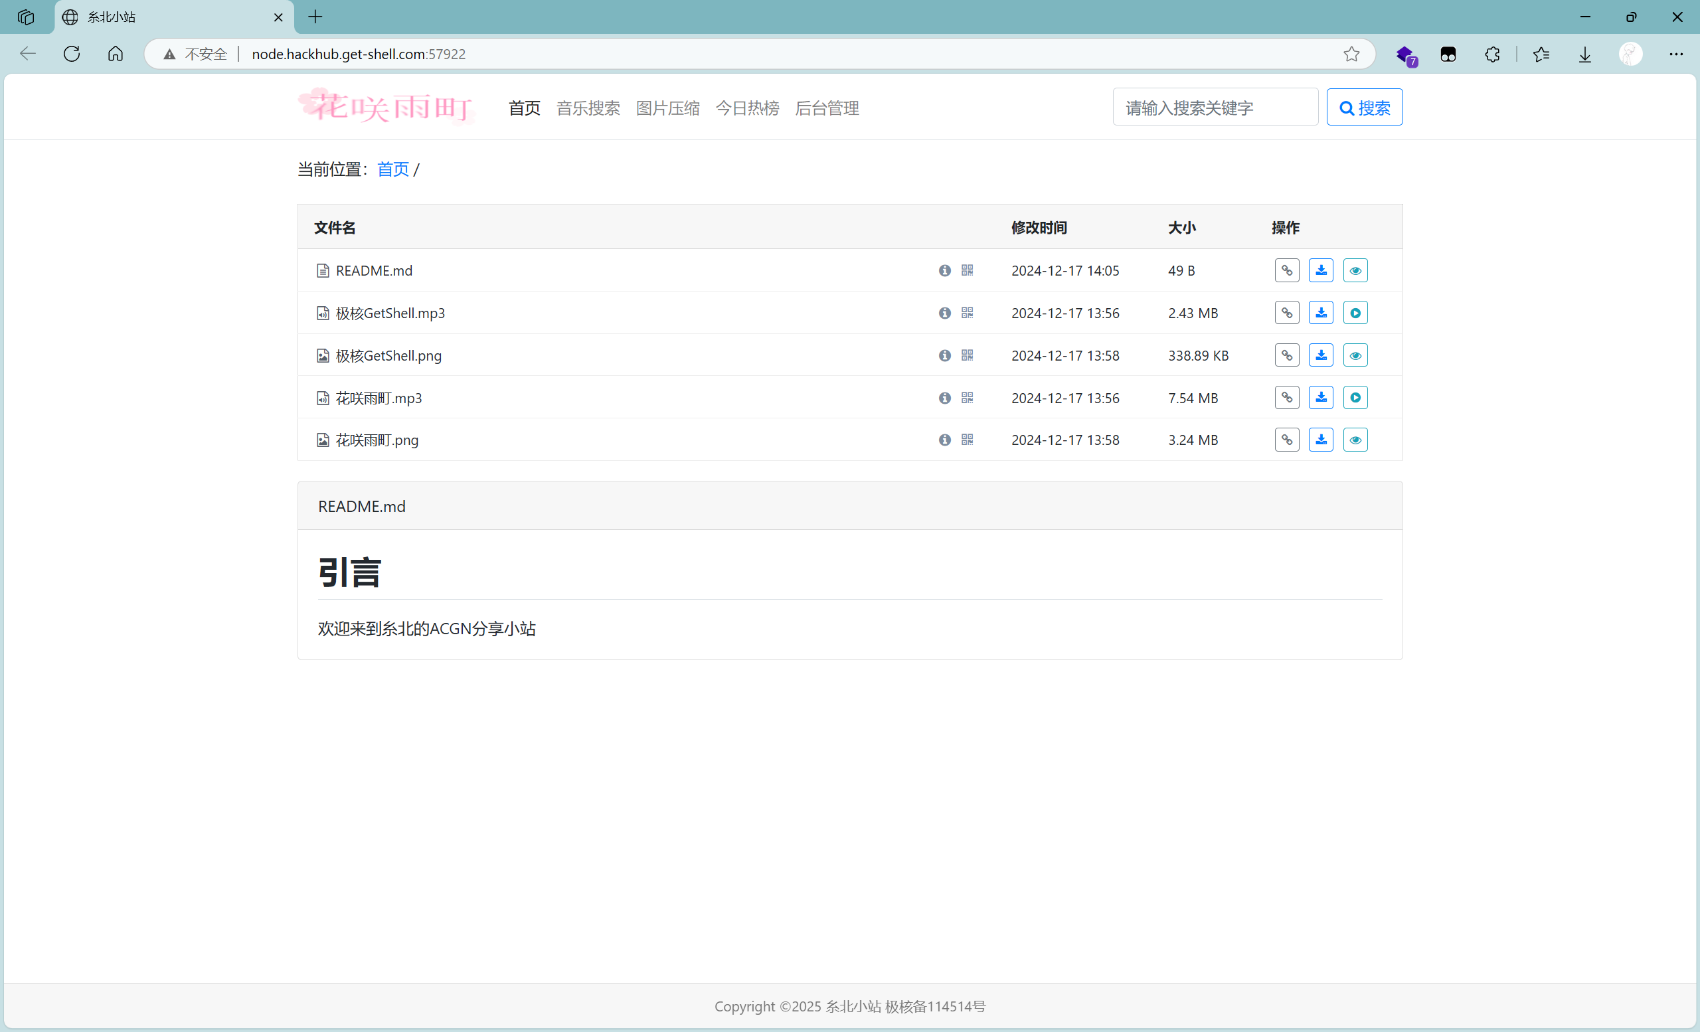Preview 花咲雨町.png with the eye button

[x=1355, y=440]
